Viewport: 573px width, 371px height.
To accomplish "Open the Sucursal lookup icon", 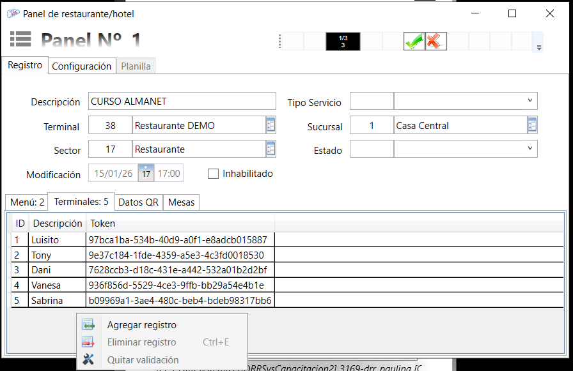I will pyautogui.click(x=532, y=125).
